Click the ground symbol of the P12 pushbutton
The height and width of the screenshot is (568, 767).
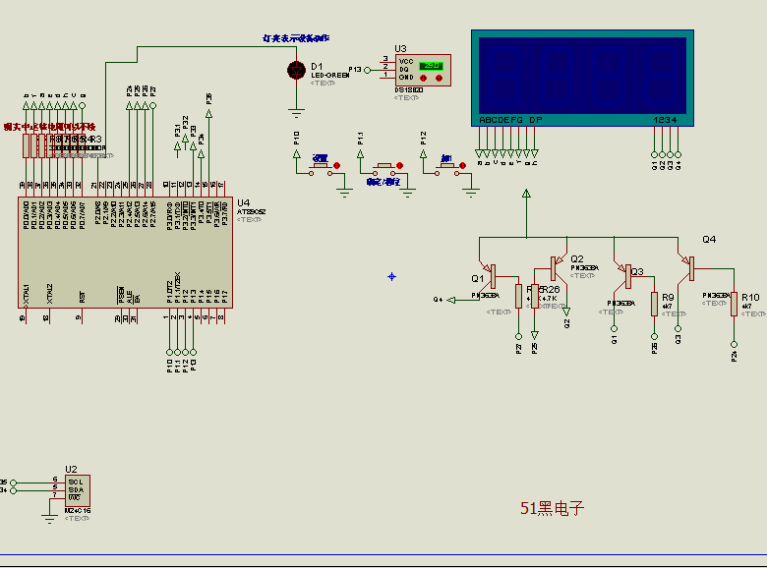tap(471, 193)
